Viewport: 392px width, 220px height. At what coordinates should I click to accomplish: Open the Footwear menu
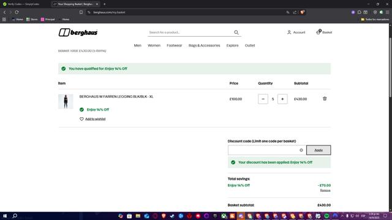click(175, 45)
